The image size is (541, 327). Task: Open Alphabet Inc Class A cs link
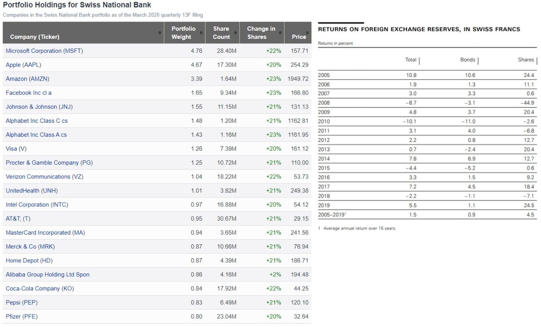click(36, 135)
